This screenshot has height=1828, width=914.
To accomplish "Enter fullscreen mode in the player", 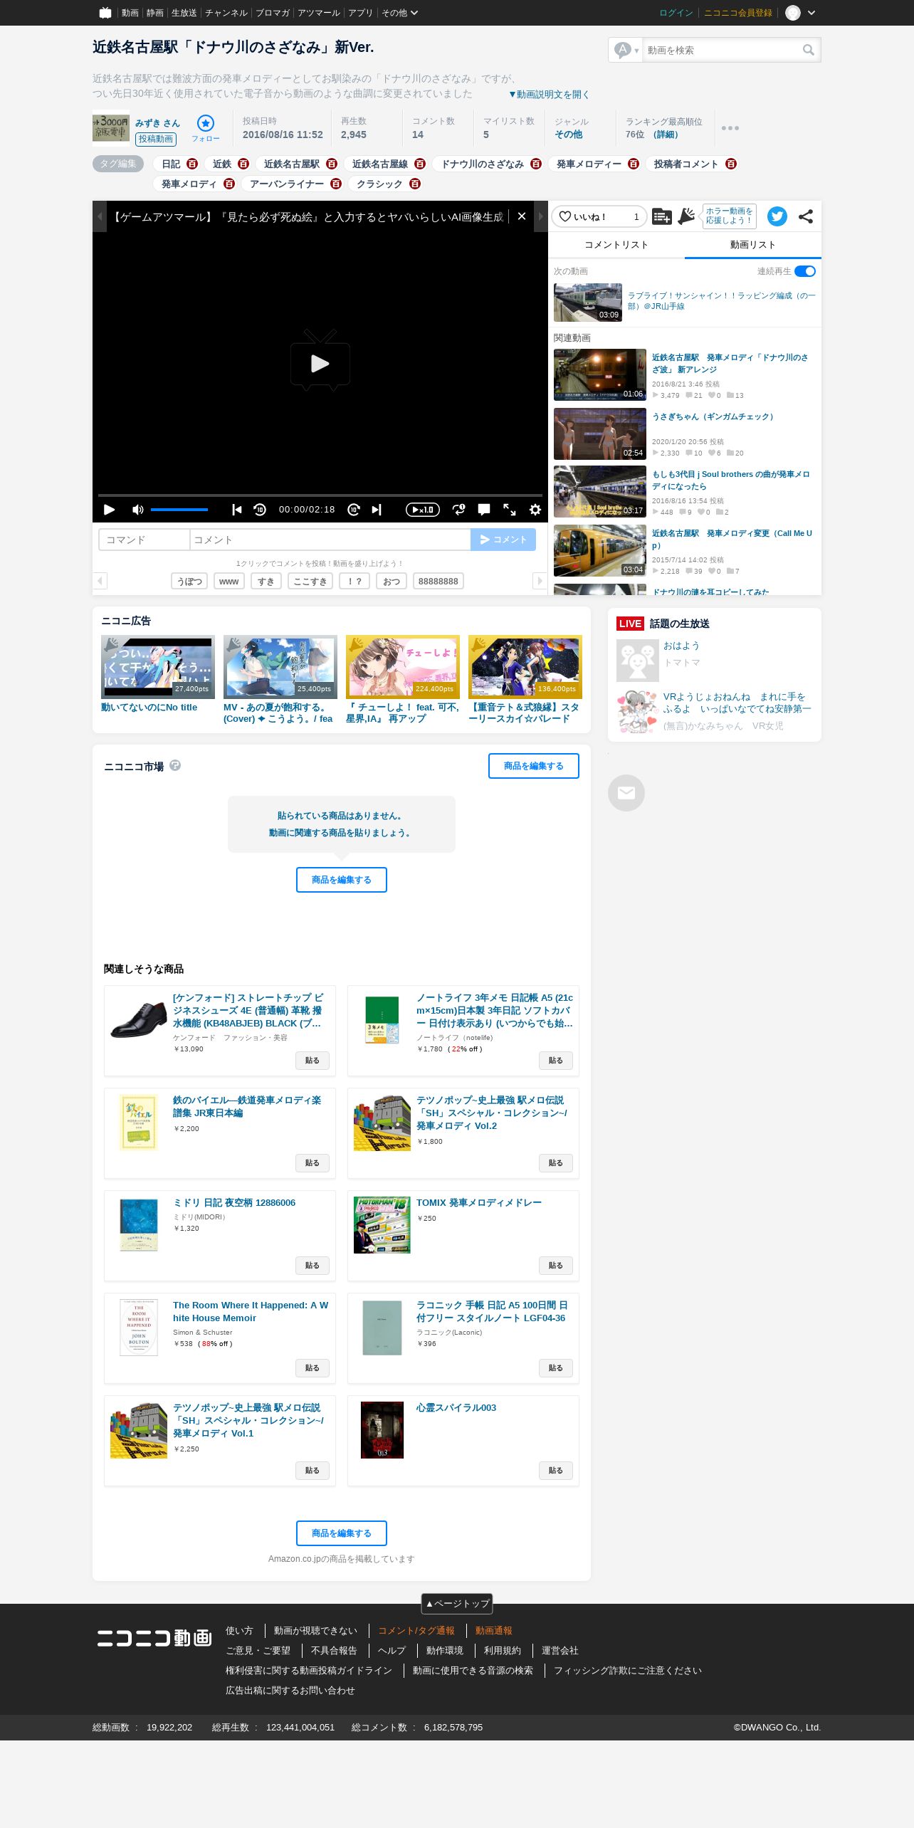I will coord(510,510).
